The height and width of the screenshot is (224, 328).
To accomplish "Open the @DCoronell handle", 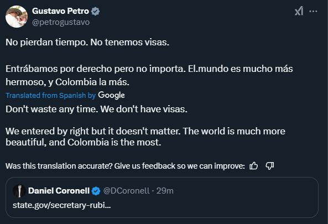I will [x=126, y=191].
